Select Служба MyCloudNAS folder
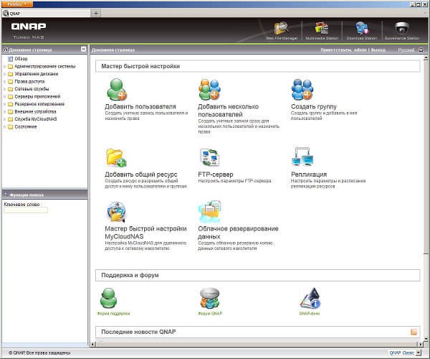 pyautogui.click(x=36, y=119)
